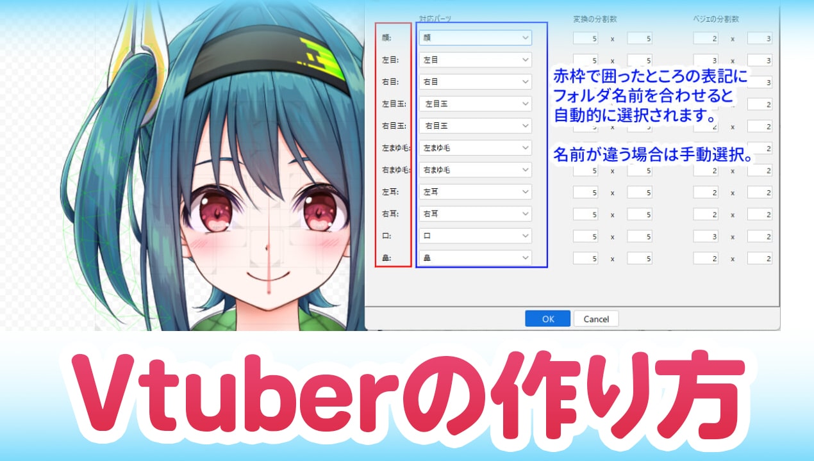Expand the 鼻 part dropdown
The height and width of the screenshot is (461, 814).
coord(475,258)
